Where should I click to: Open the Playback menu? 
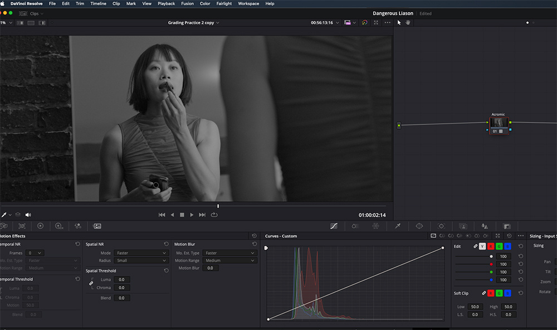pyautogui.click(x=166, y=3)
